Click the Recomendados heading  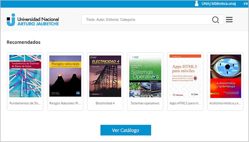(x=23, y=42)
